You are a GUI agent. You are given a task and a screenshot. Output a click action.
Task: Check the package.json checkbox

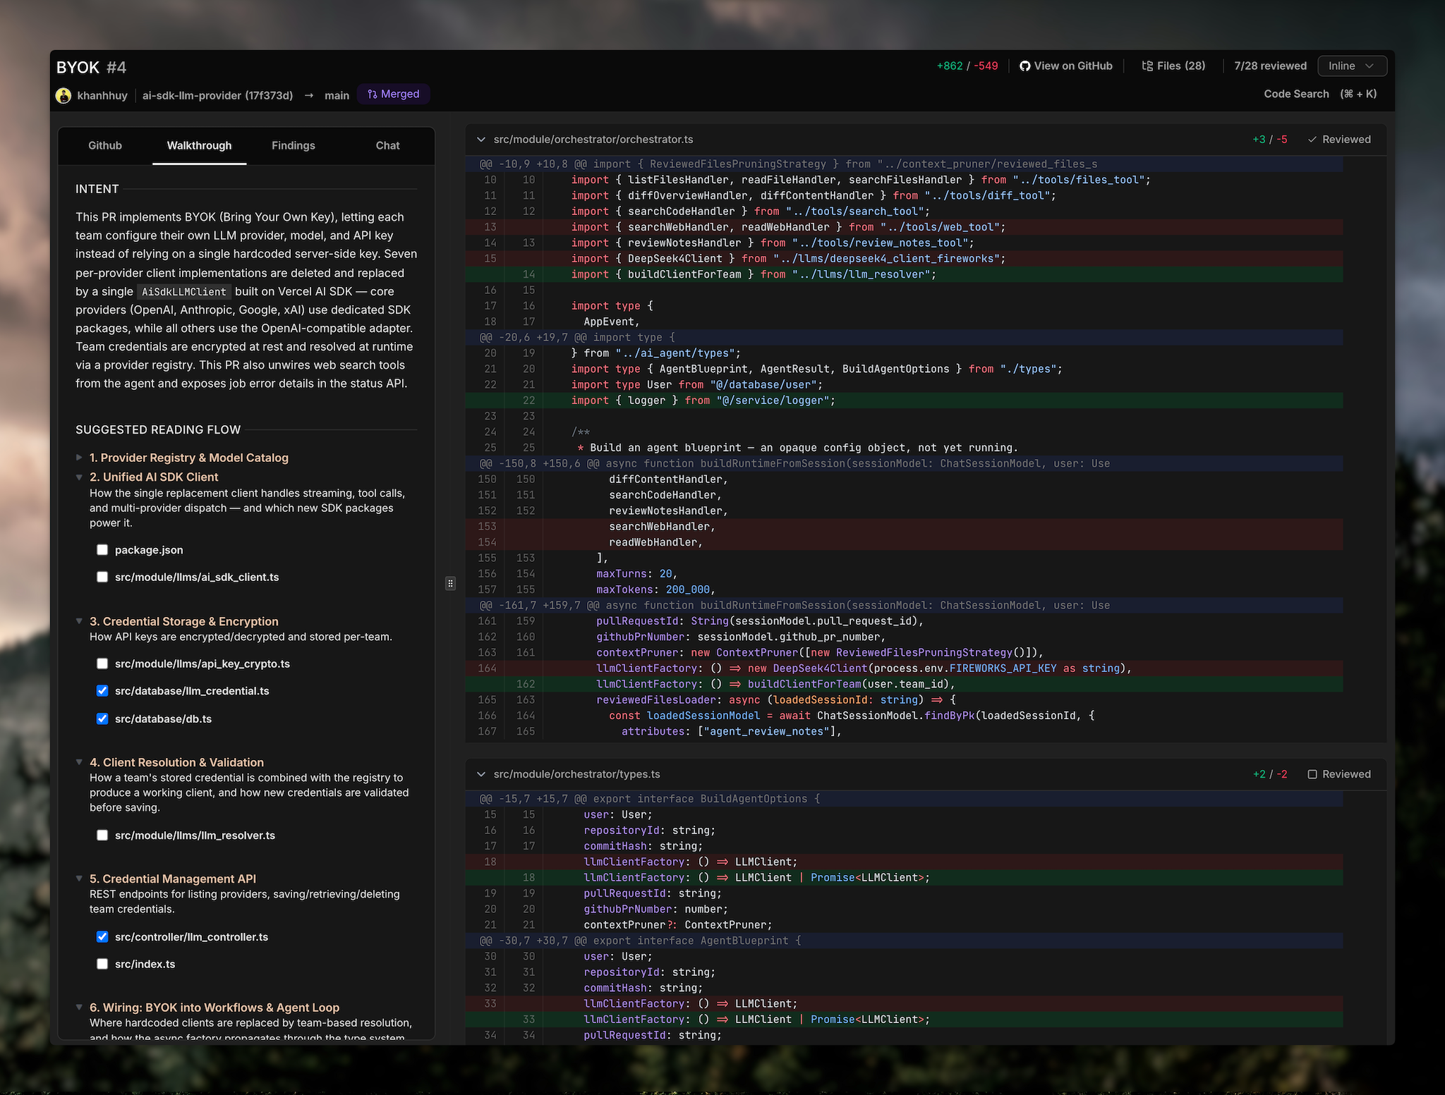102,550
